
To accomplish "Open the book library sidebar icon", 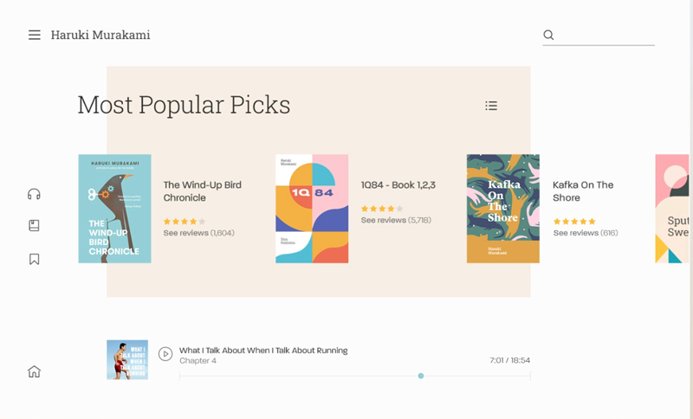I will tap(35, 226).
